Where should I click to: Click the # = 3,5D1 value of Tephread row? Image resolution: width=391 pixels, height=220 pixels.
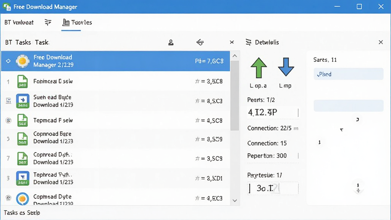(x=209, y=178)
